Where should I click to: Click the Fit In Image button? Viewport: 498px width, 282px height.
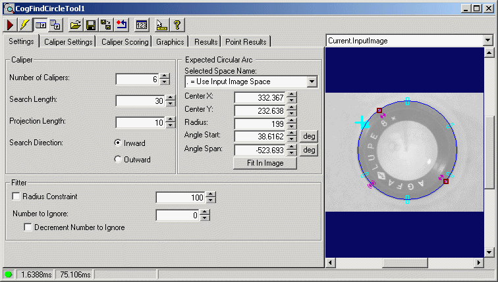pos(265,163)
